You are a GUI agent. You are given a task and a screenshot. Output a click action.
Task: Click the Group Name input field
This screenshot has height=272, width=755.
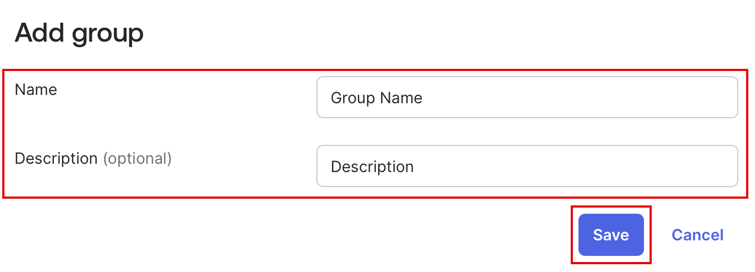527,98
